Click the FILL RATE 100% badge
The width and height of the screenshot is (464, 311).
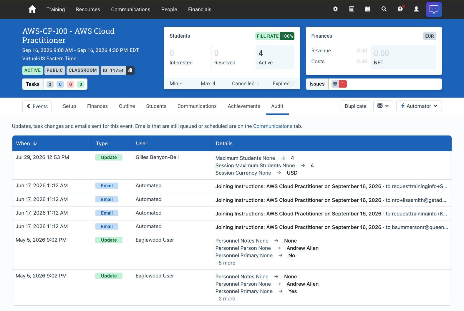coord(275,36)
